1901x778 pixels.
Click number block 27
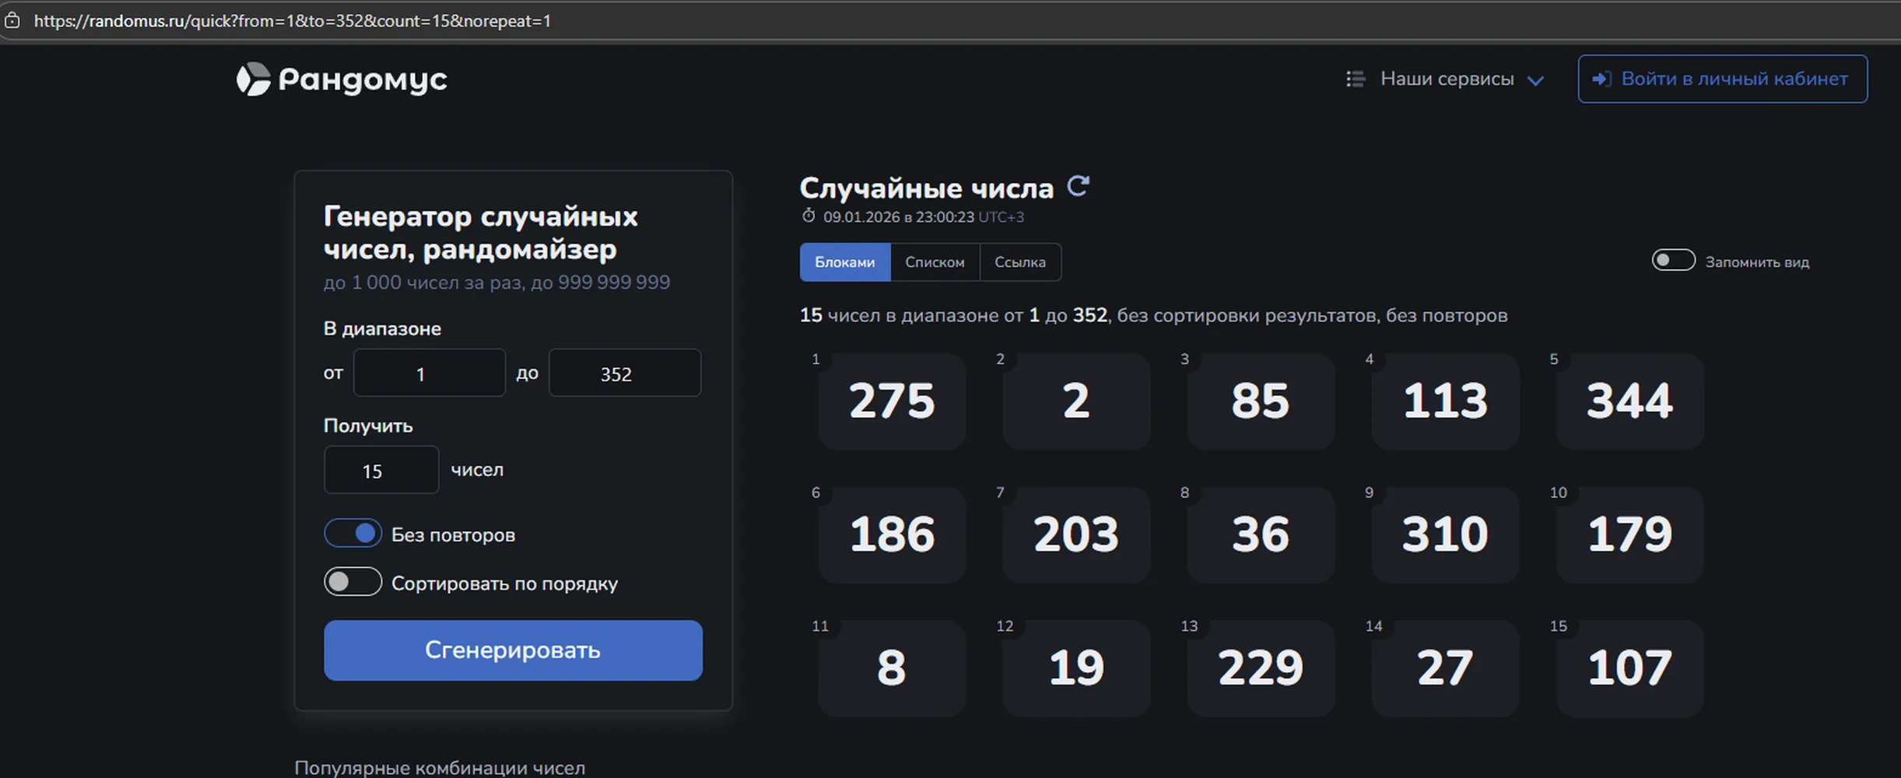1445,668
